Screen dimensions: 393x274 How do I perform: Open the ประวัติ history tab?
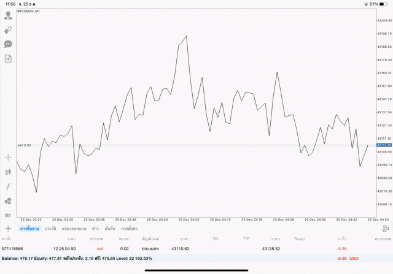(x=50, y=228)
